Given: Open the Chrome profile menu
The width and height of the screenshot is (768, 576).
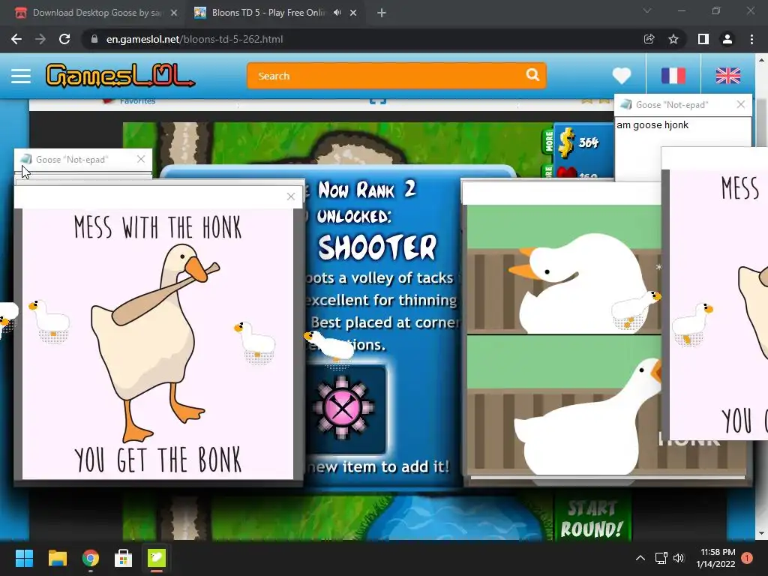Looking at the screenshot, I should click(x=727, y=39).
